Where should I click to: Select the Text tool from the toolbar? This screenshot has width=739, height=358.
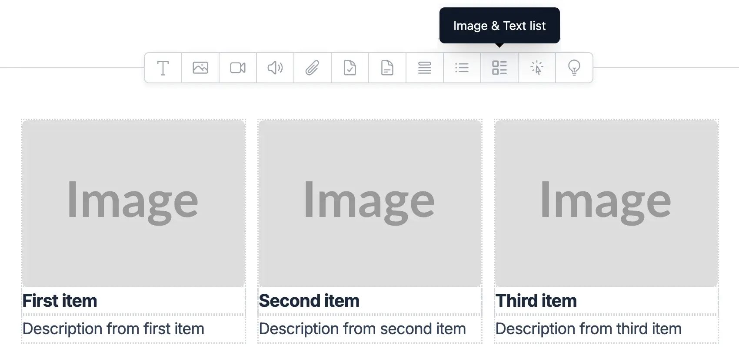[x=163, y=68]
